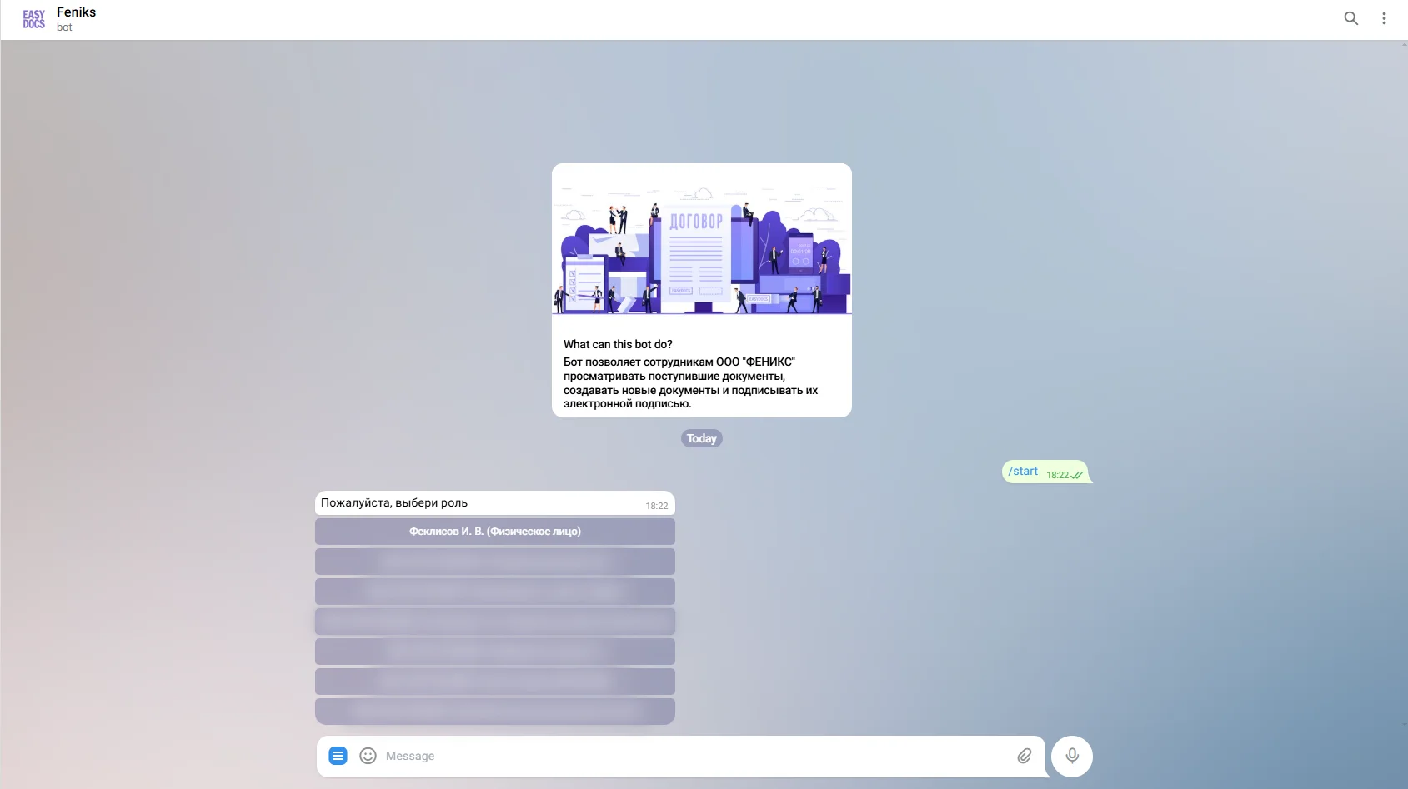Click the Today date badge
1408x789 pixels.
[701, 438]
